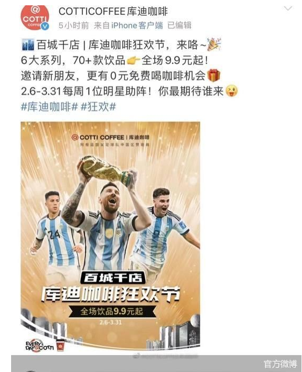Click the 5小时前 timestamp
The image size is (302, 372).
point(73,25)
